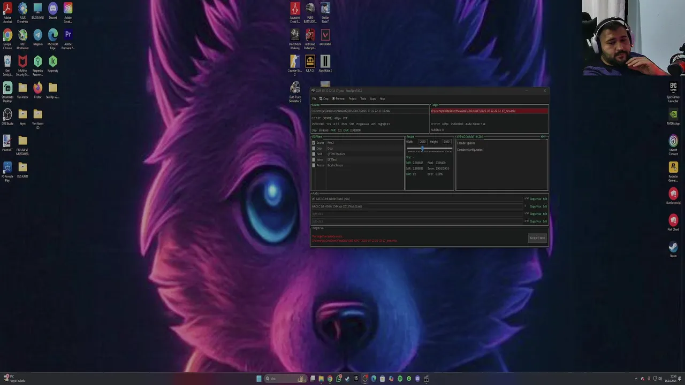Click the Accept / Next button
Viewport: 685px width, 385px height.
point(537,238)
